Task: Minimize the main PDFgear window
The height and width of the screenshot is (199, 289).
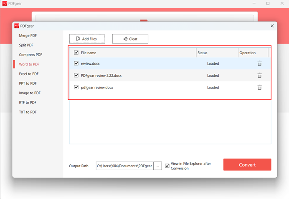Action: (254, 3)
